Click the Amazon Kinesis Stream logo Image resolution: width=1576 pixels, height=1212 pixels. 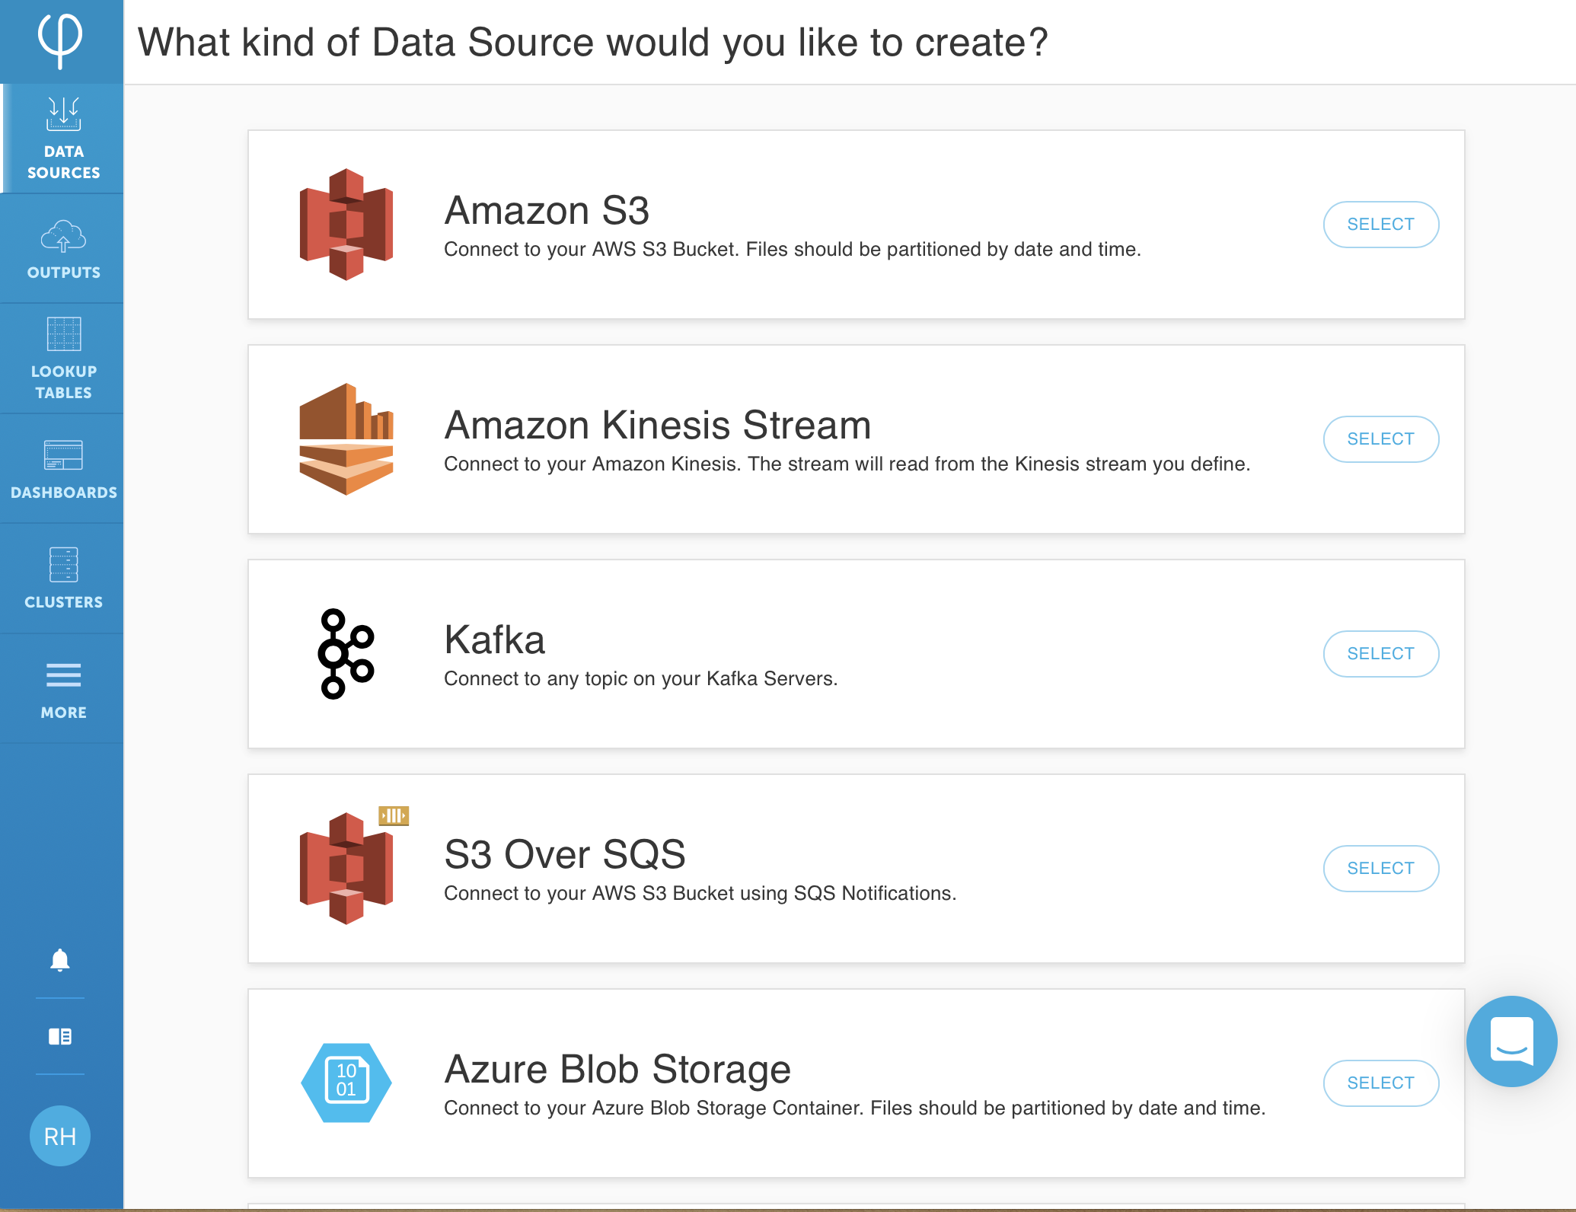[x=346, y=439]
